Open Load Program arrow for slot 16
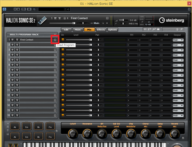192x147 pixels. pyautogui.click(x=55, y=115)
